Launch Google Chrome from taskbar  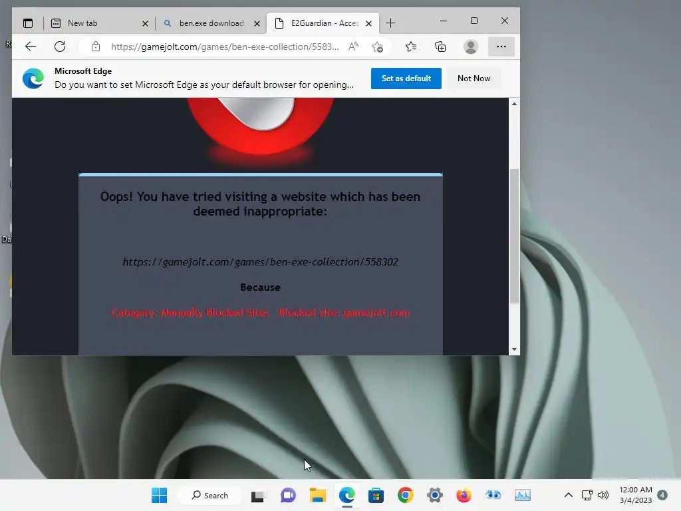[405, 495]
